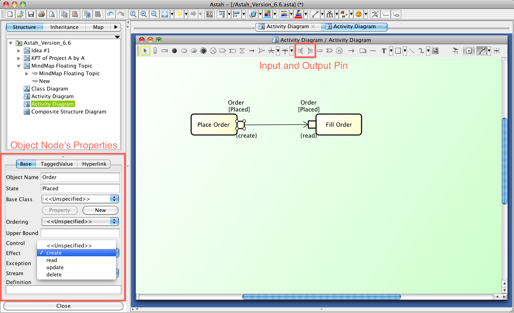The width and height of the screenshot is (514, 313).
Task: Click the Object Name input field
Action: 80,177
